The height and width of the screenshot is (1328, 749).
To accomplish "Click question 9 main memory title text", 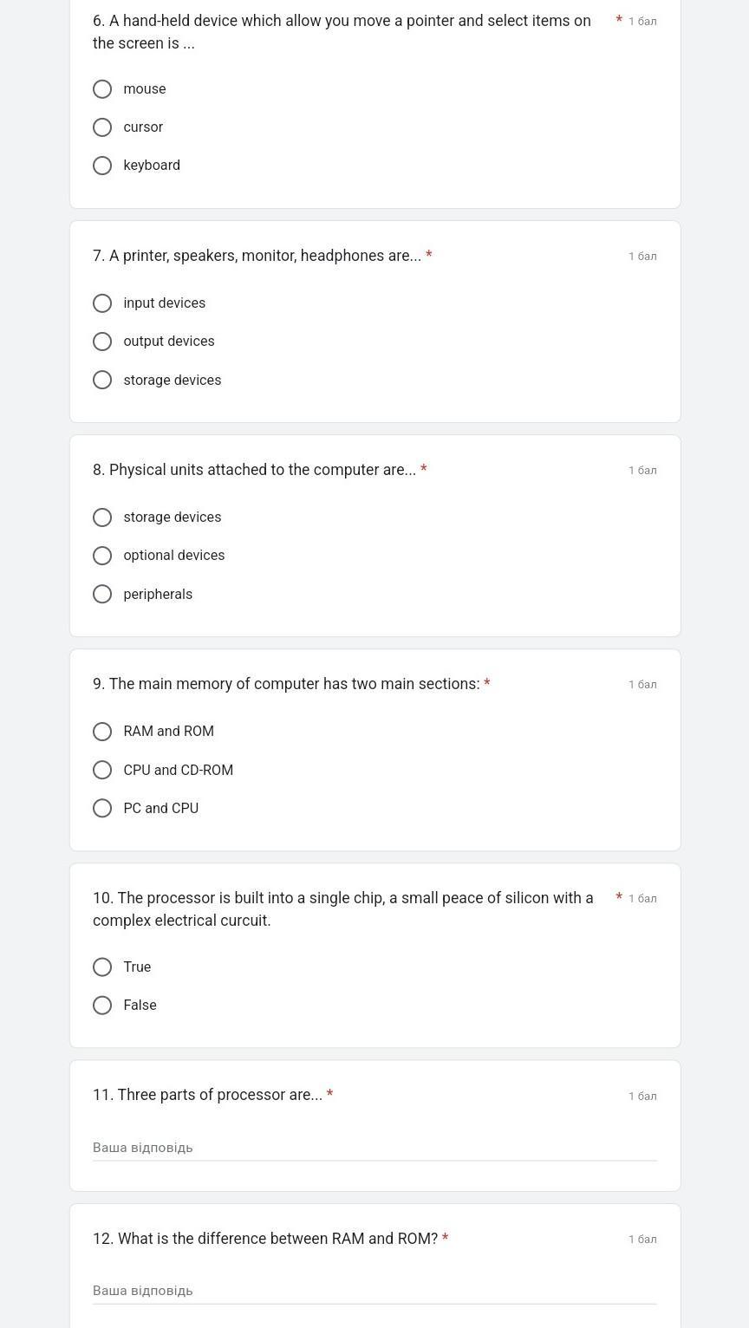I will 286,684.
